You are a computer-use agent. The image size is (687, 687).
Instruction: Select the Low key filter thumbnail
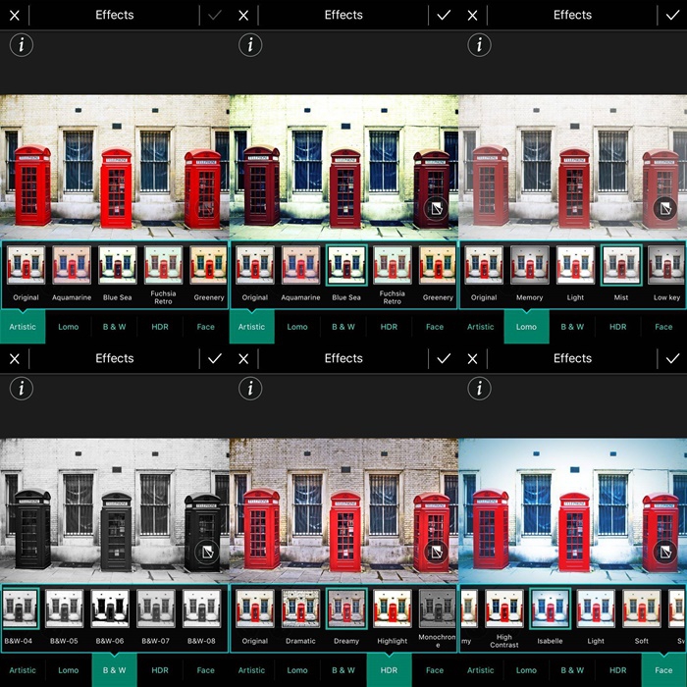(666, 265)
